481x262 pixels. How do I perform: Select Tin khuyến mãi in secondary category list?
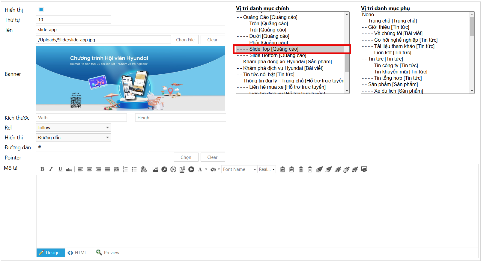(401, 72)
